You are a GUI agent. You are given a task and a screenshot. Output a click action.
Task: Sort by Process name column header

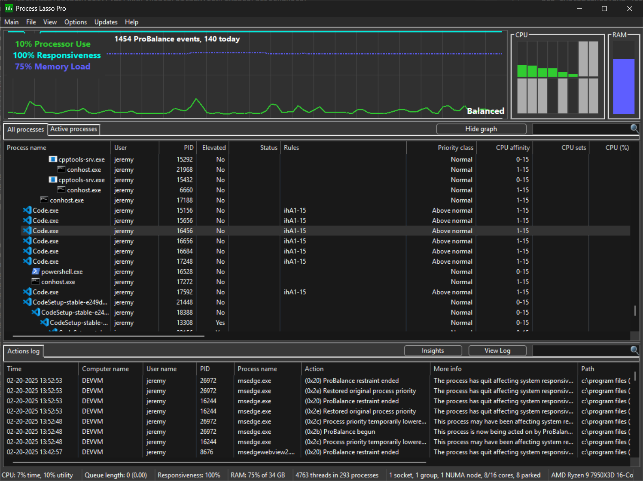(x=57, y=147)
